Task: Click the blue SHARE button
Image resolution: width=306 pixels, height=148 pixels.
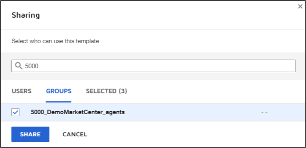Action: [x=30, y=134]
